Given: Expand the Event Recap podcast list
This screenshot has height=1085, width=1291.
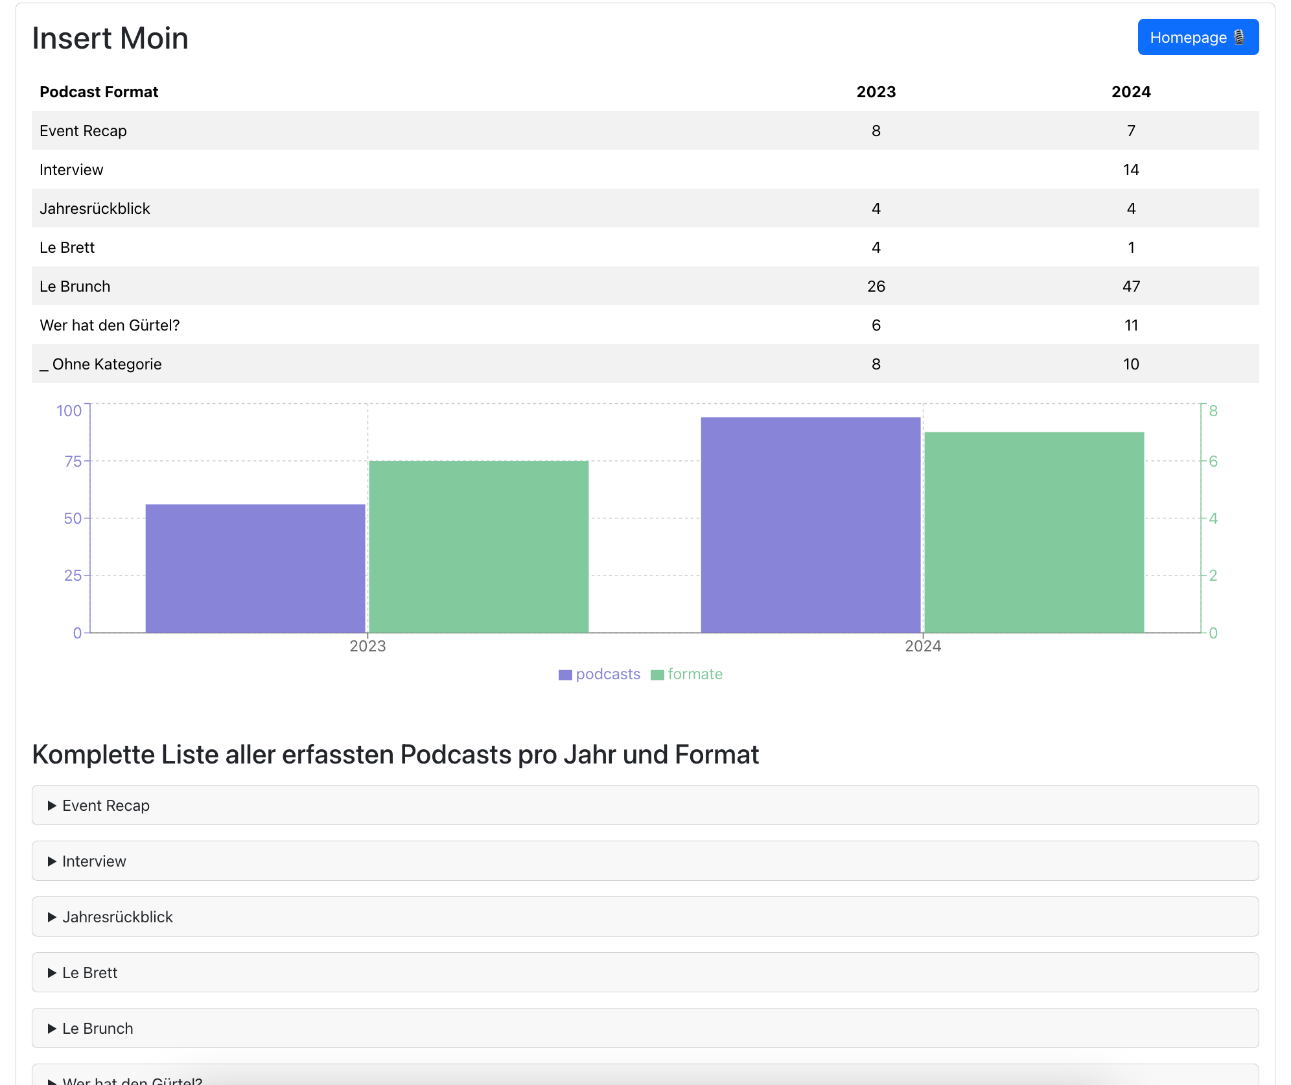Looking at the screenshot, I should click(106, 806).
